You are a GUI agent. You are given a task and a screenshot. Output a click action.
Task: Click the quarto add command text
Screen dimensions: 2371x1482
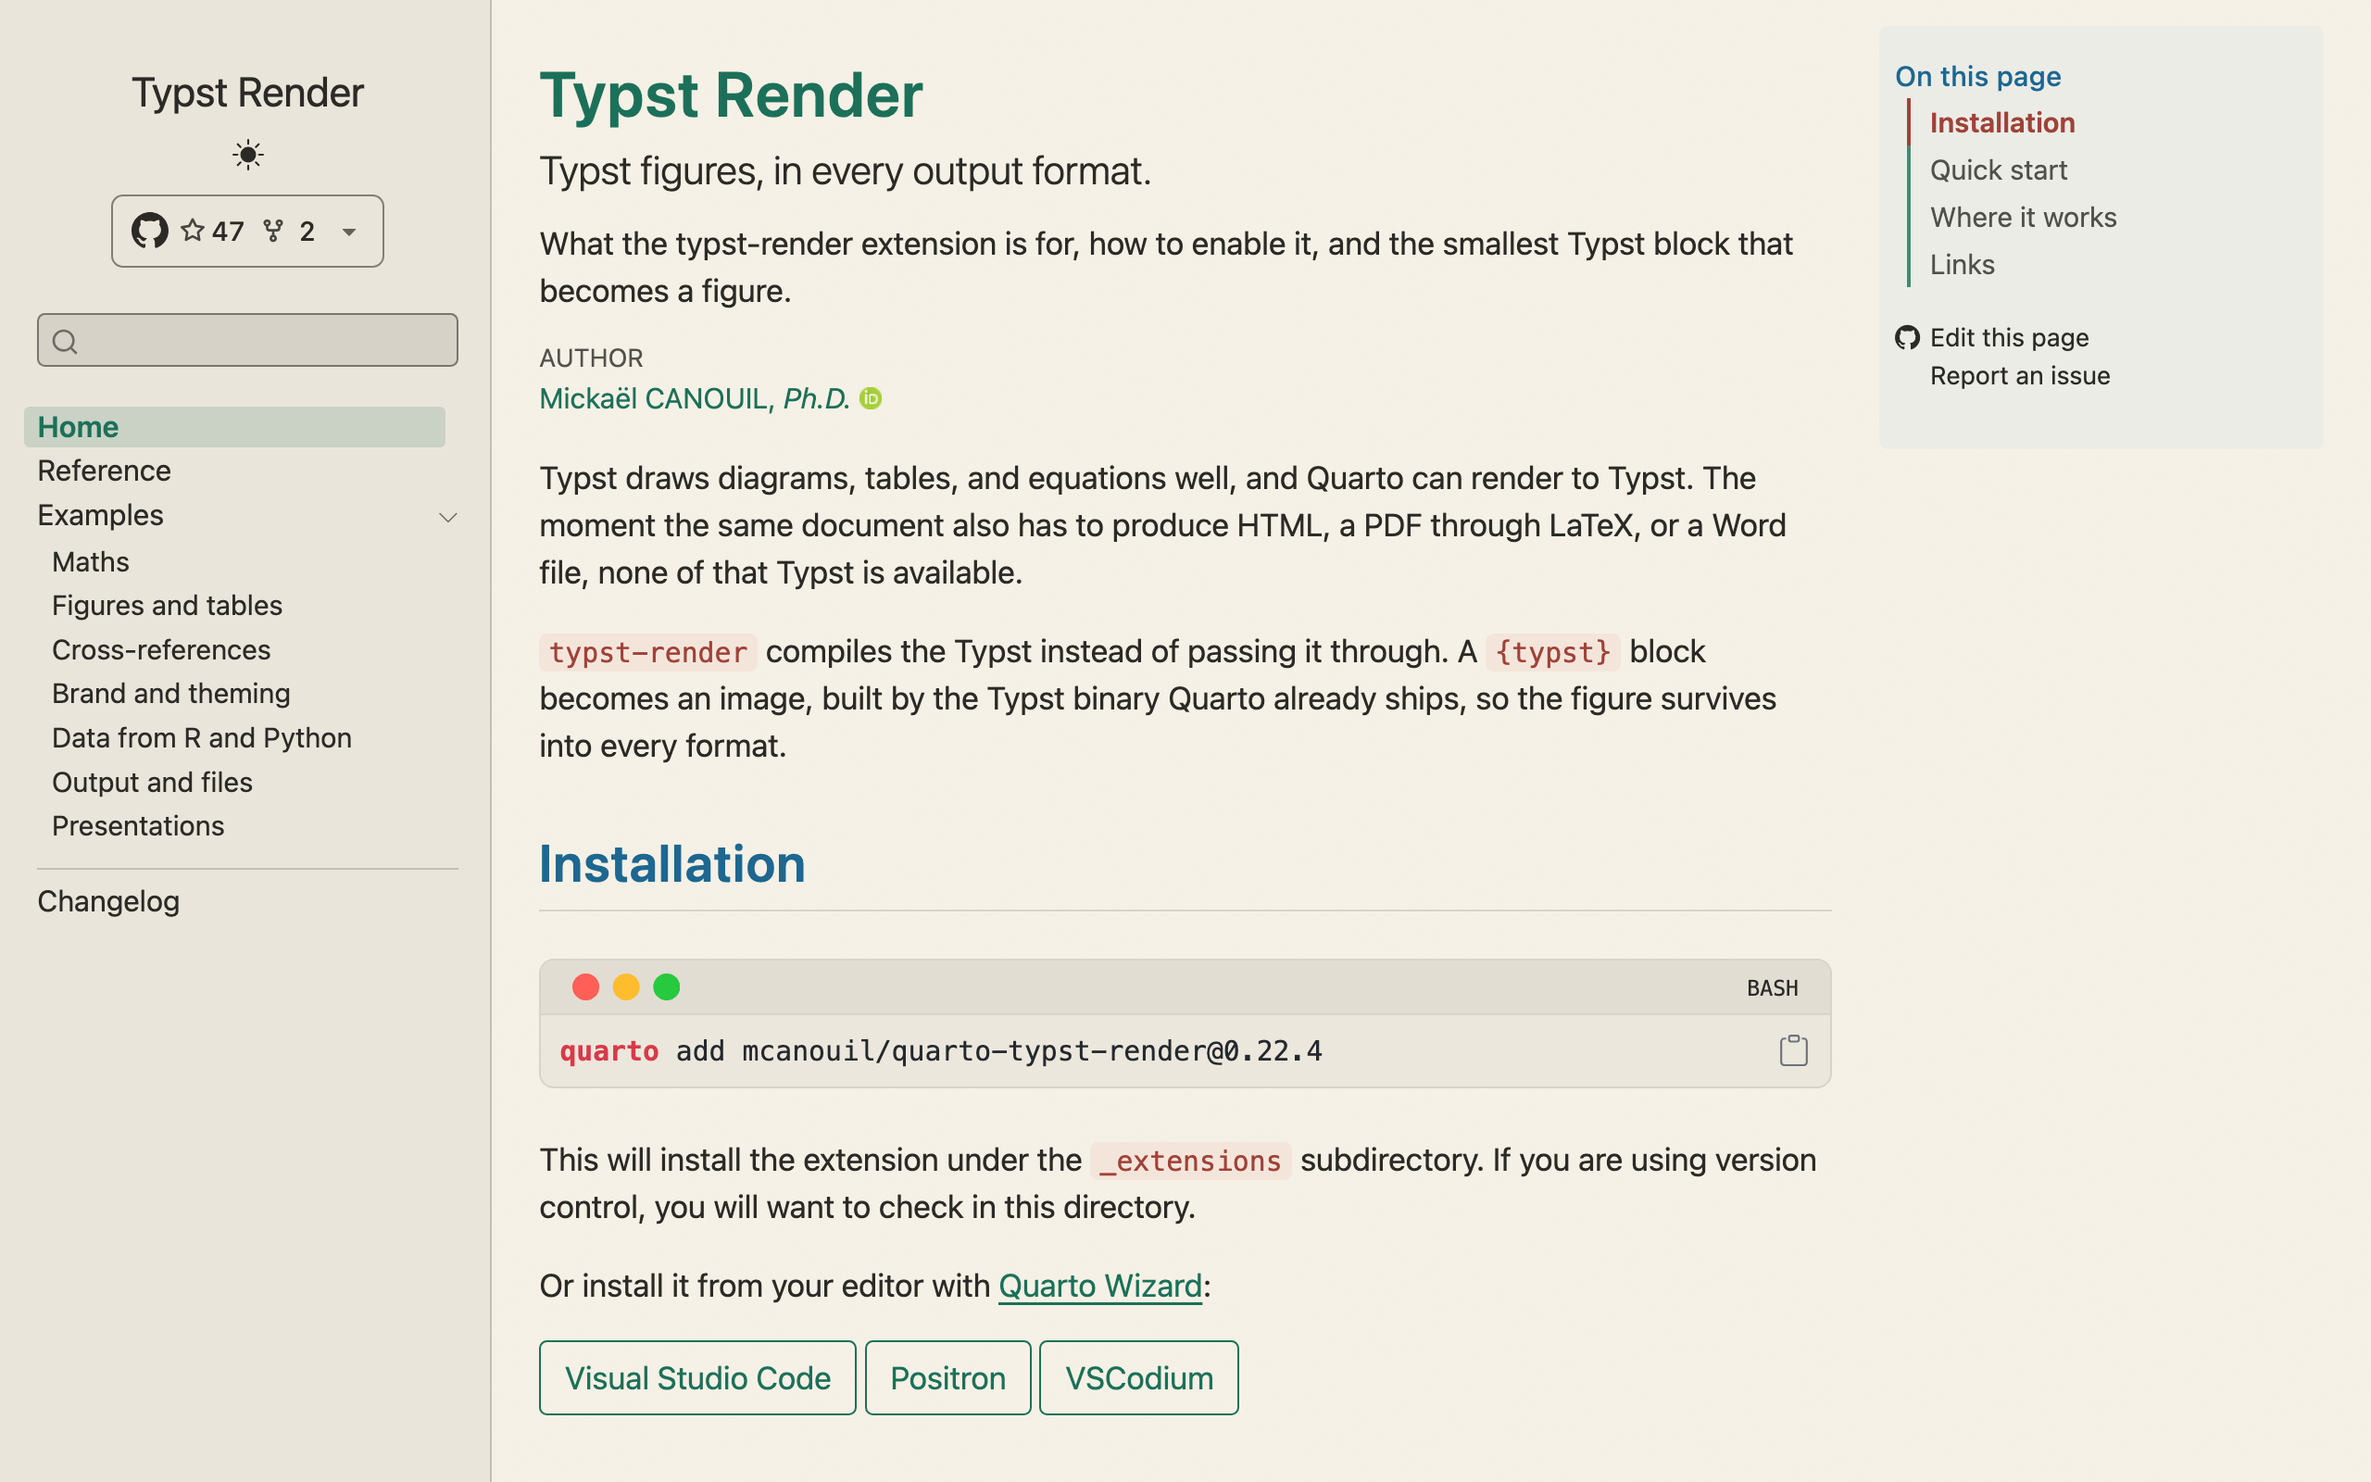click(x=941, y=1050)
